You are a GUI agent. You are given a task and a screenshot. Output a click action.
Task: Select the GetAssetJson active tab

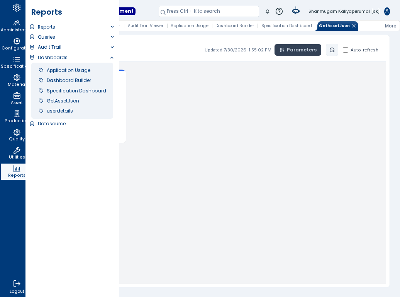pos(334,26)
